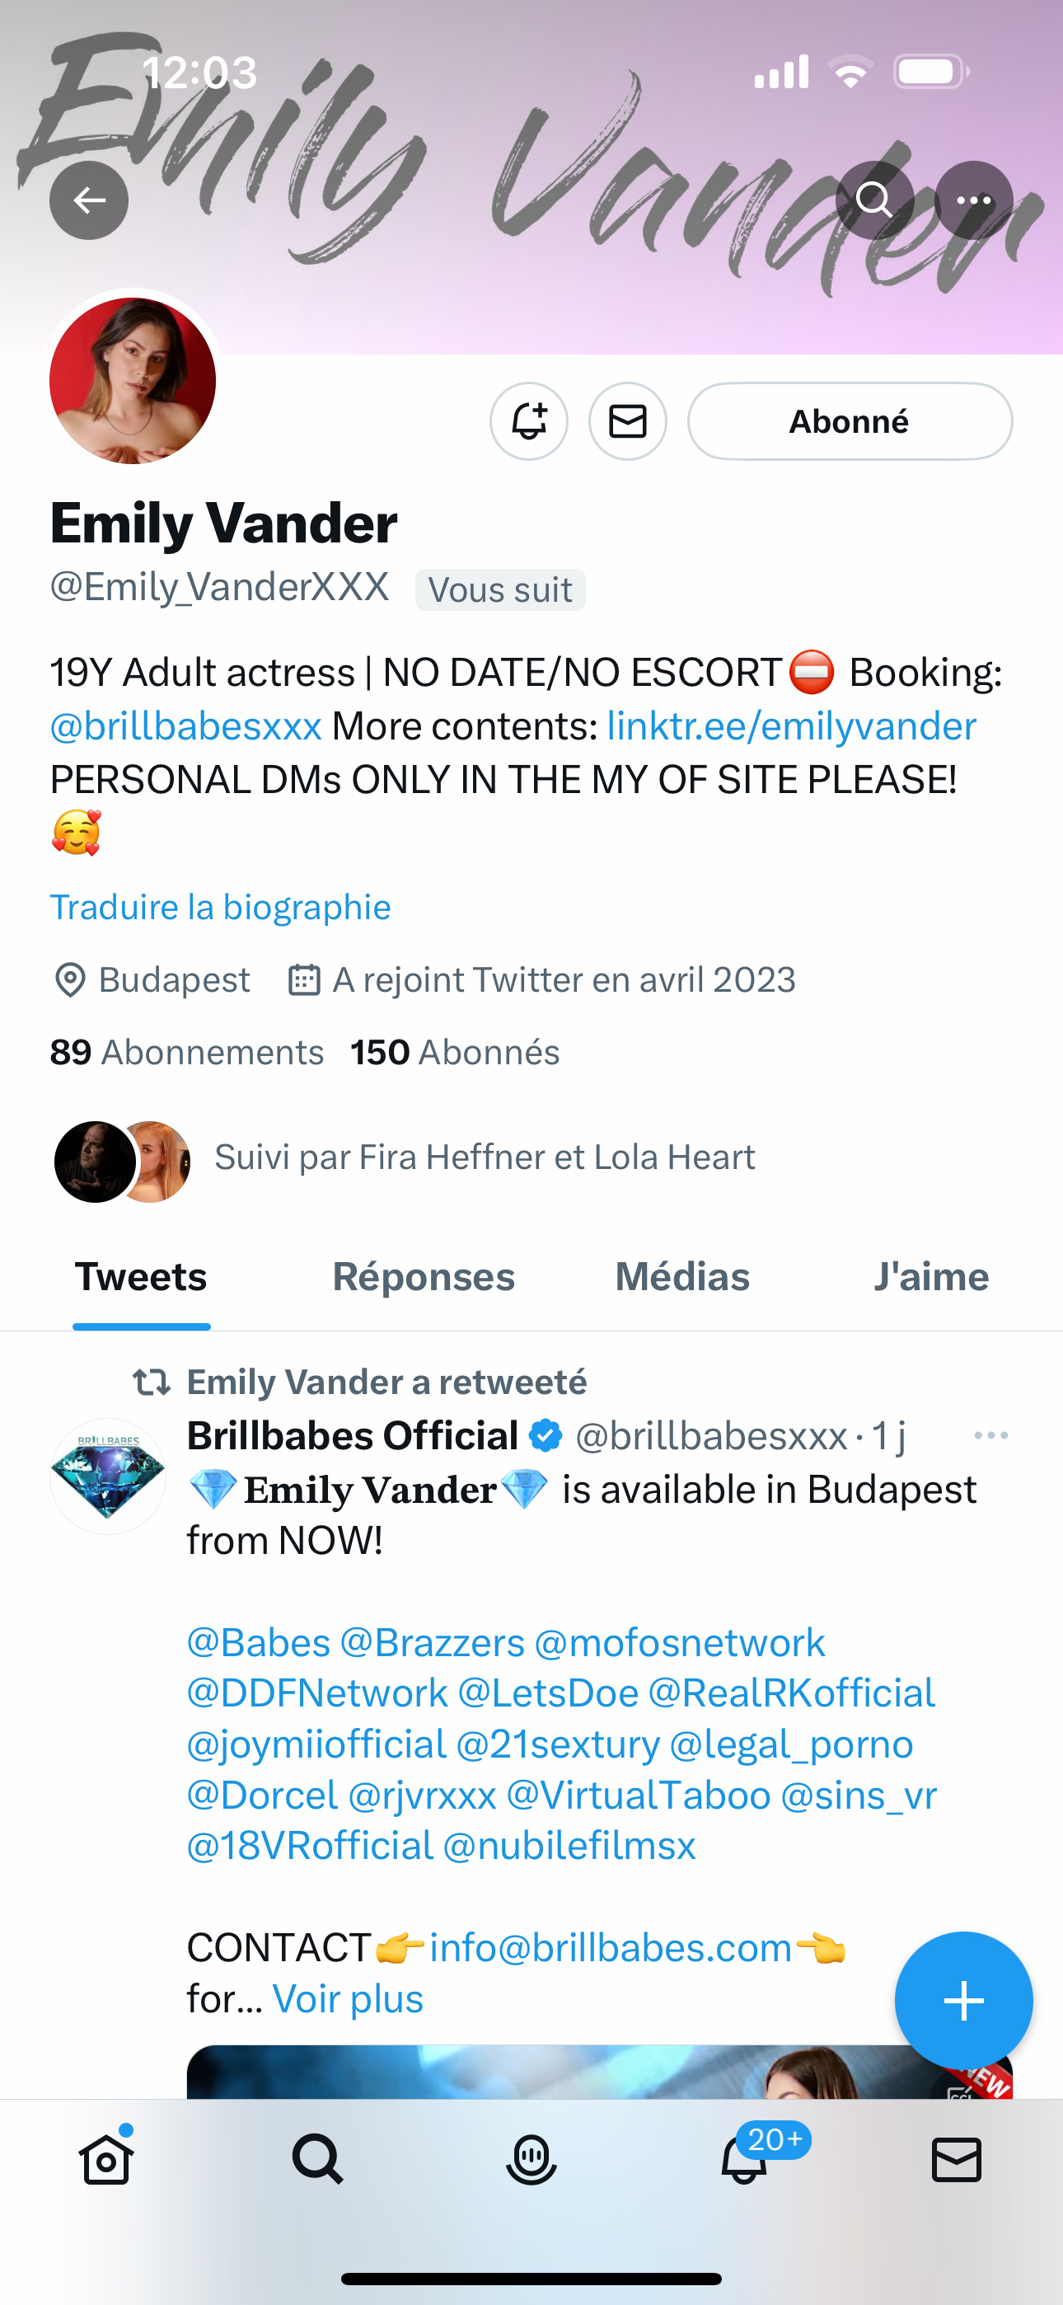Tap the back arrow button
Screen dimensions: 1063x2305
89,200
